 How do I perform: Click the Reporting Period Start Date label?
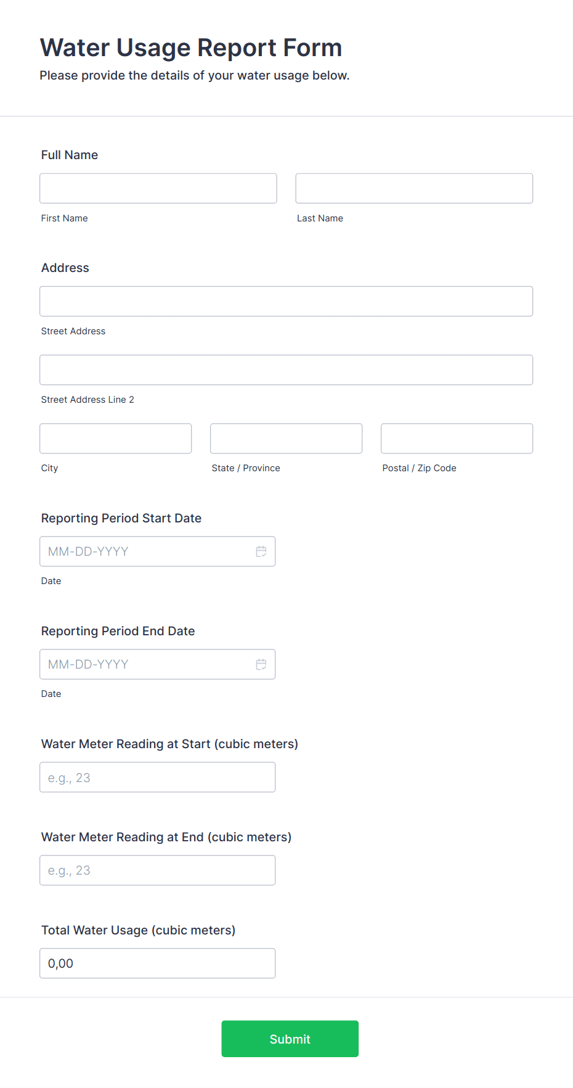(121, 518)
